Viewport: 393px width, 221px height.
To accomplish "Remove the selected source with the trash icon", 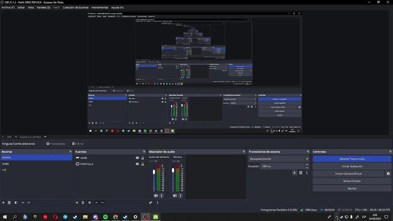I will point(83,203).
